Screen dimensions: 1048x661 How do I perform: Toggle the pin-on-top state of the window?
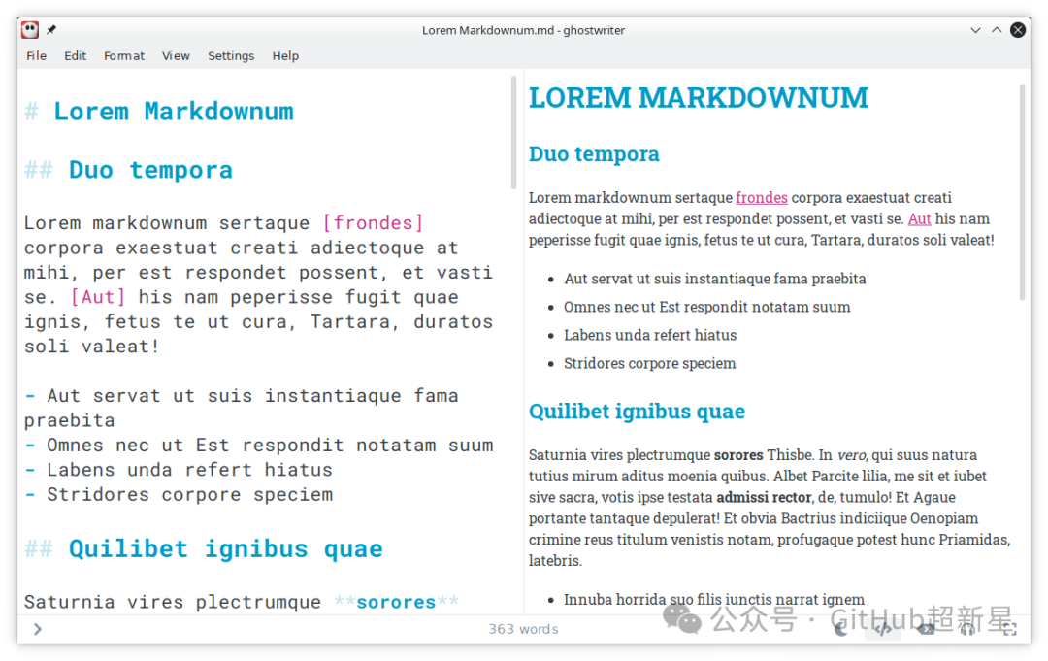coord(50,29)
